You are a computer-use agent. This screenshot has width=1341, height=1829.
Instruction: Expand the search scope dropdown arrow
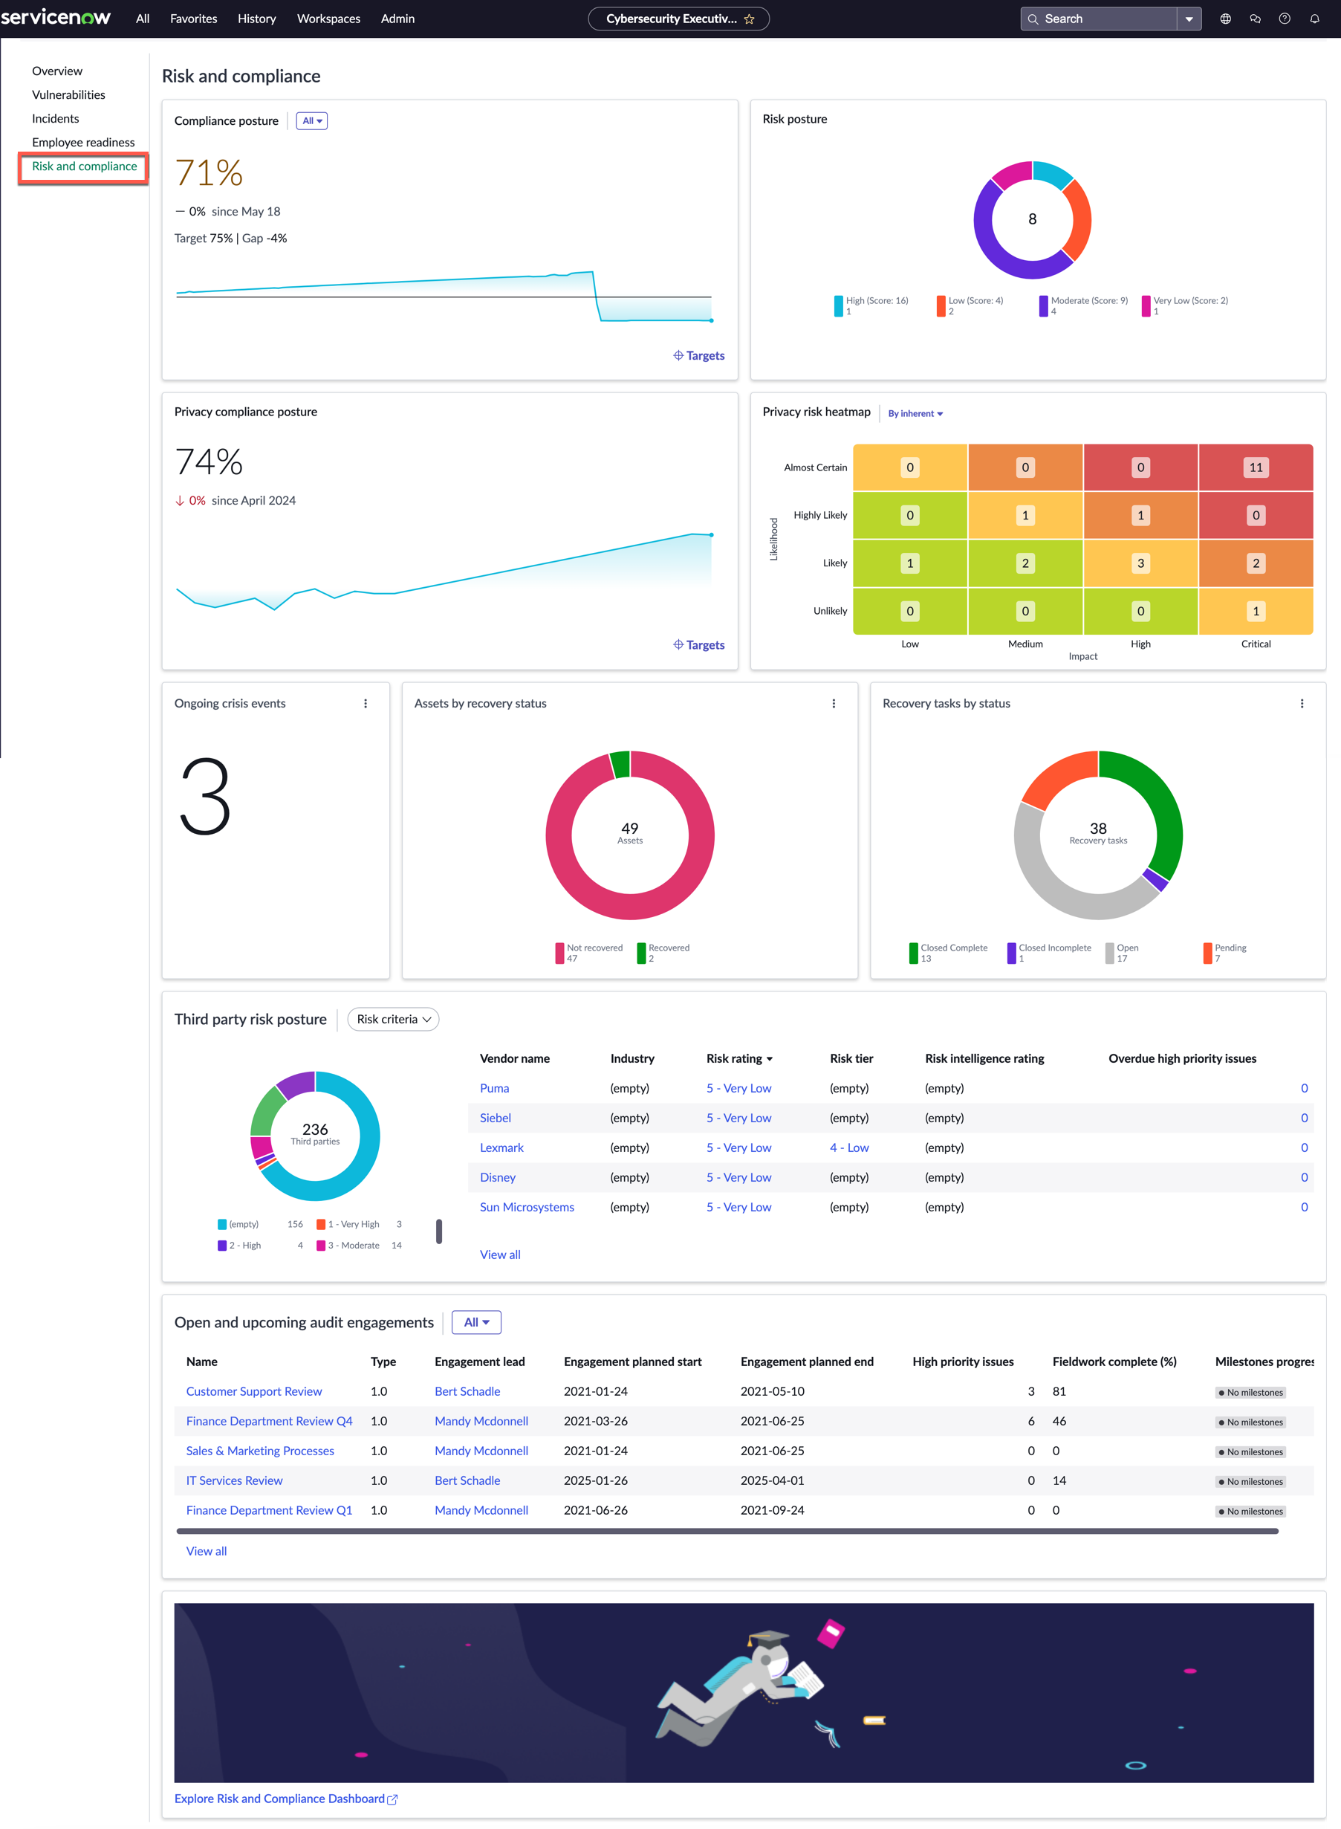click(x=1189, y=19)
